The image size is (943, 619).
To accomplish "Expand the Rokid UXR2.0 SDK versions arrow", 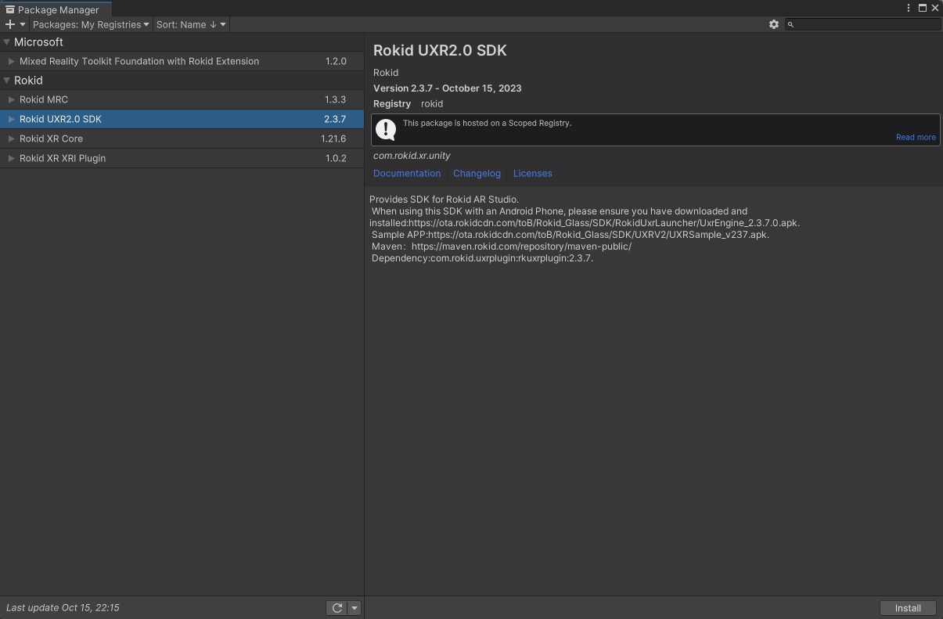I will 12,119.
